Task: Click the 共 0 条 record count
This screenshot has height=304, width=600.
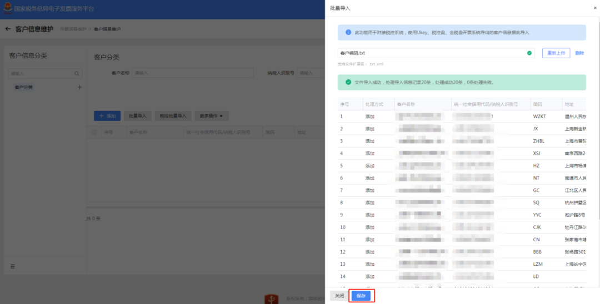Action: coord(93,219)
